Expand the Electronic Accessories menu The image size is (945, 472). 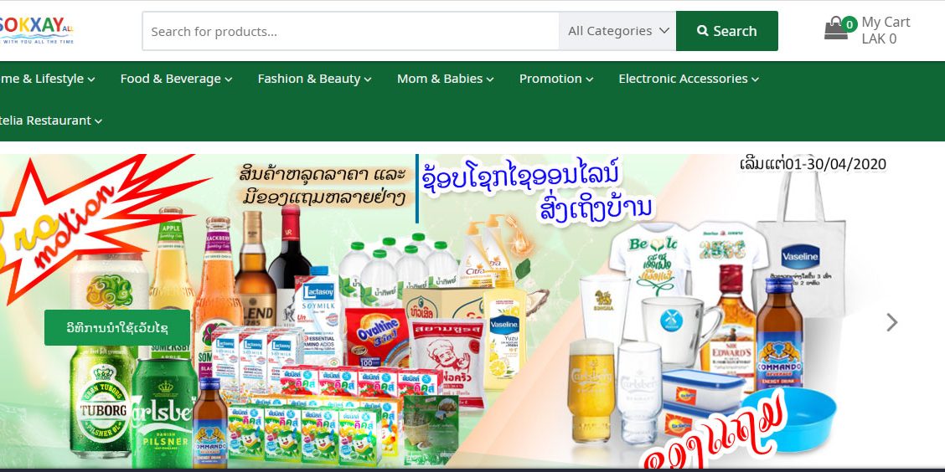coord(689,79)
